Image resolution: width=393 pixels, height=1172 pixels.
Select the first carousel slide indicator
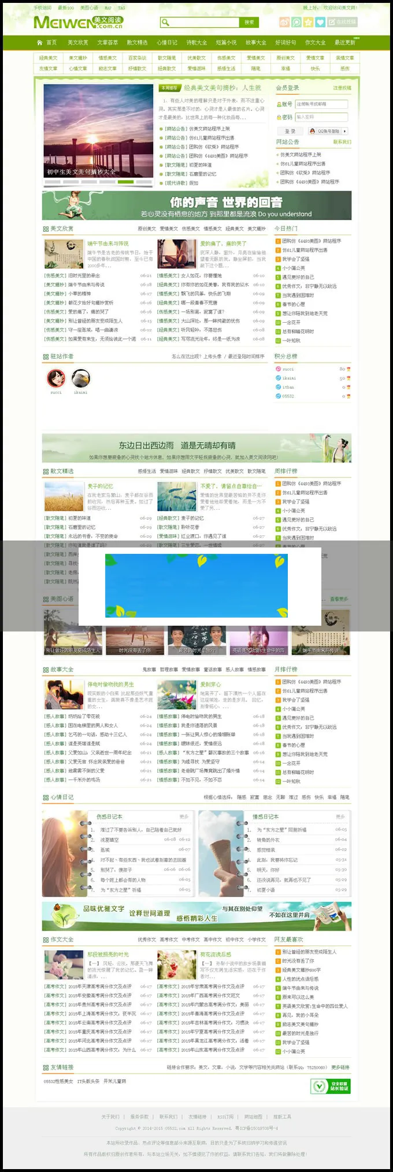(x=53, y=182)
